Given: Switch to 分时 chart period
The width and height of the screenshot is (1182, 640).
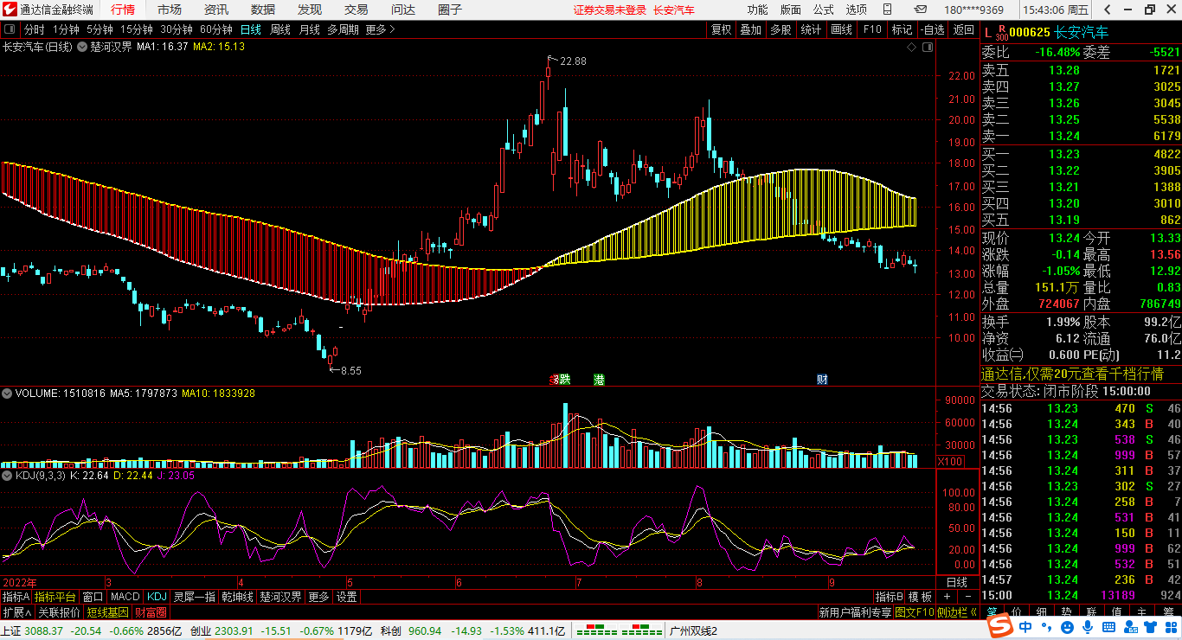Looking at the screenshot, I should (34, 29).
